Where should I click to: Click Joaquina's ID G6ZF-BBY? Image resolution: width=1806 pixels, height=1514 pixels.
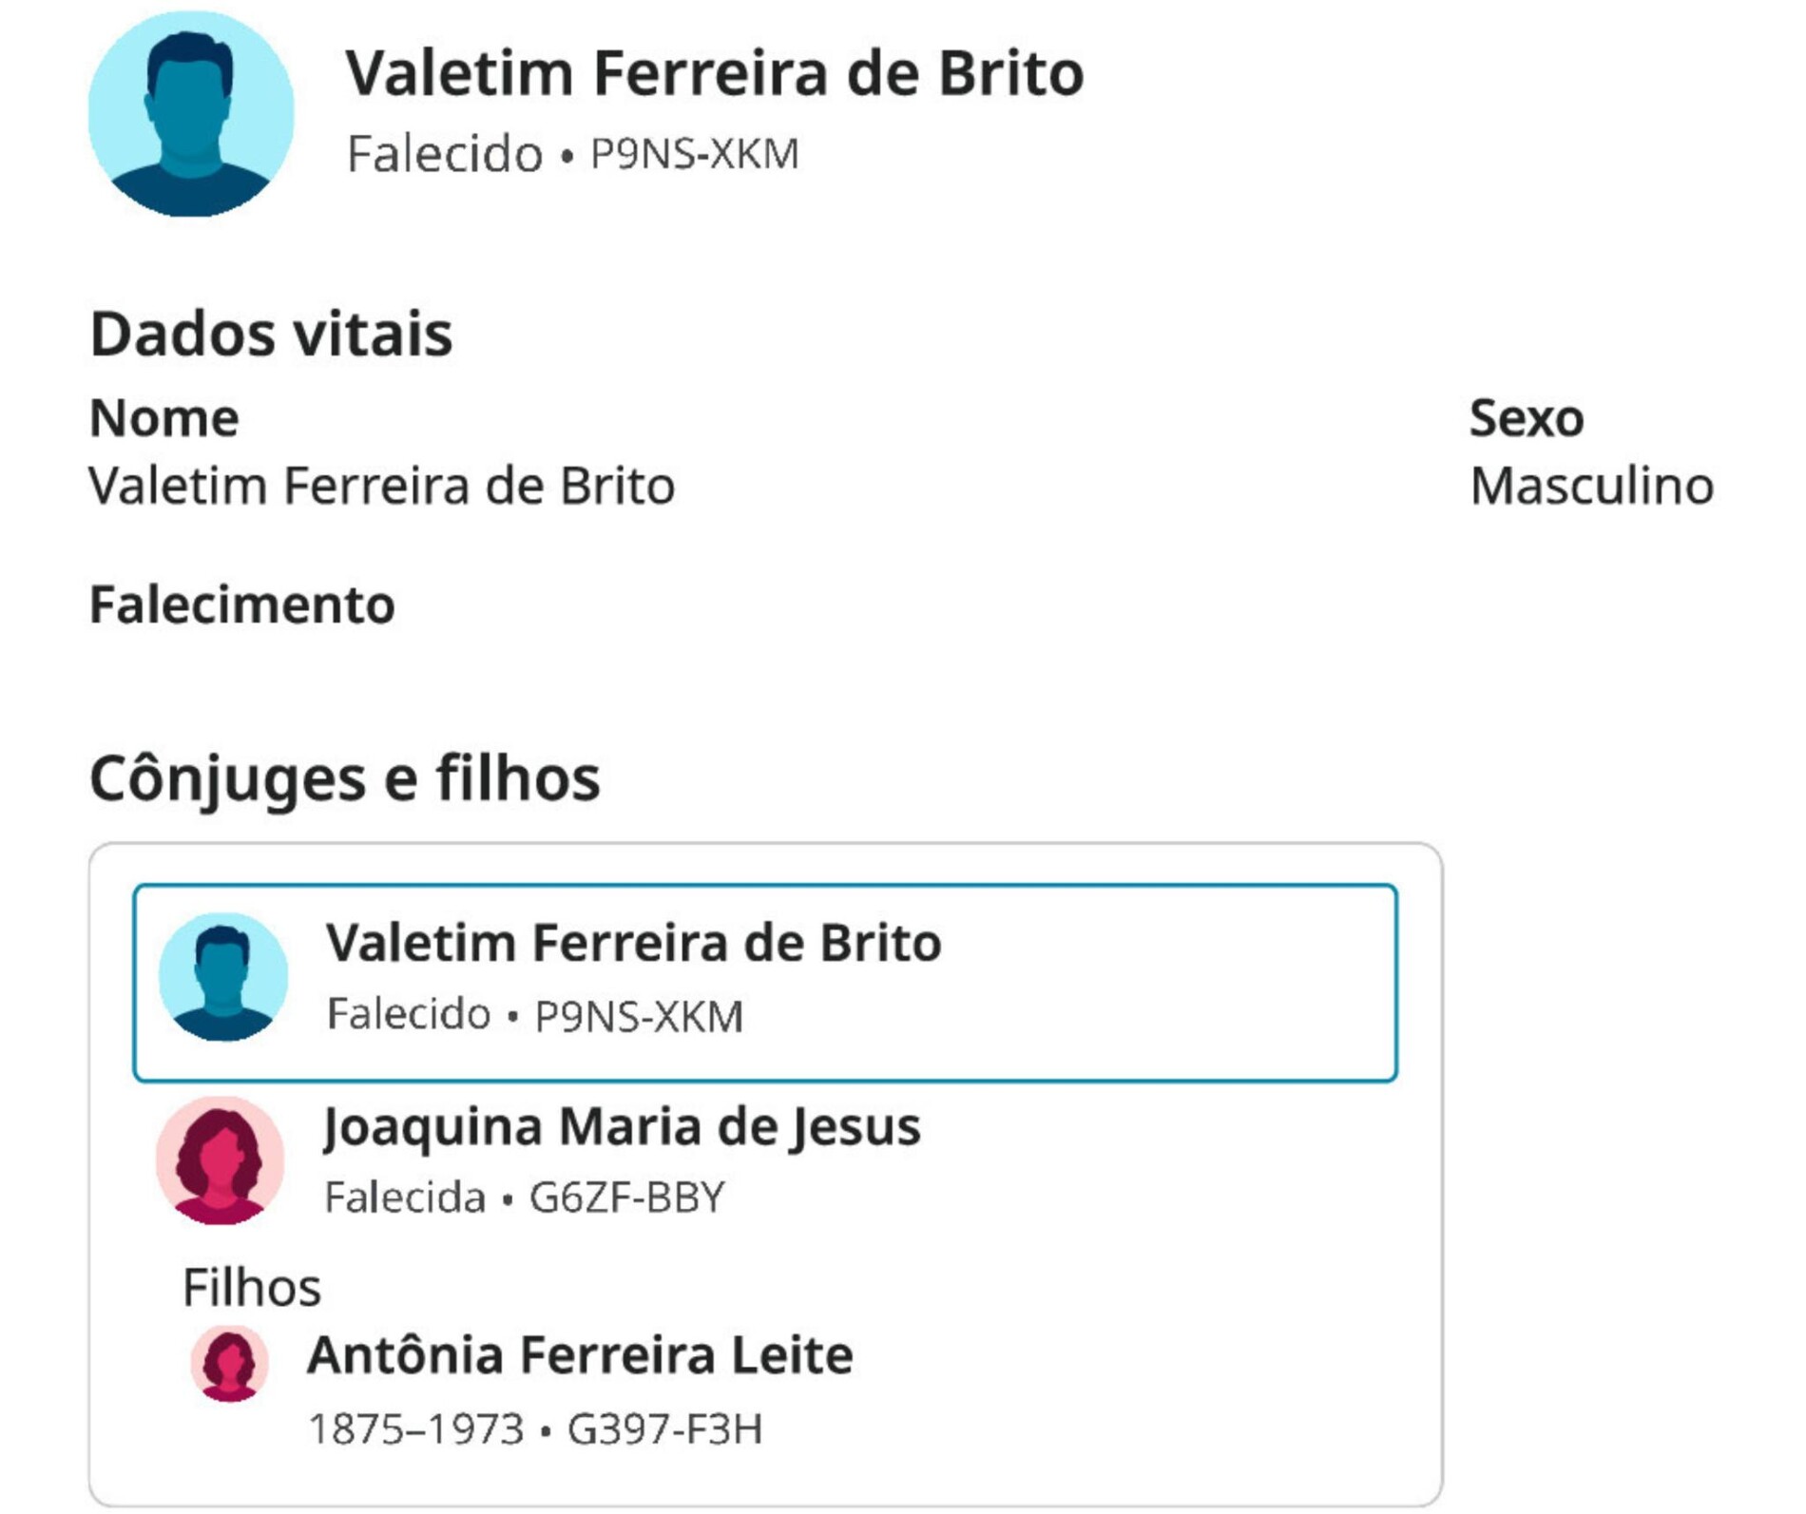[627, 1198]
